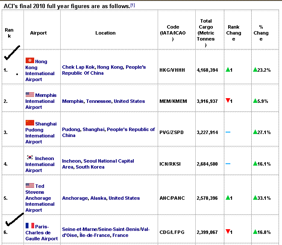The image size is (282, 245).
Task: Open Memphis International Airport link
Action: (x=41, y=101)
